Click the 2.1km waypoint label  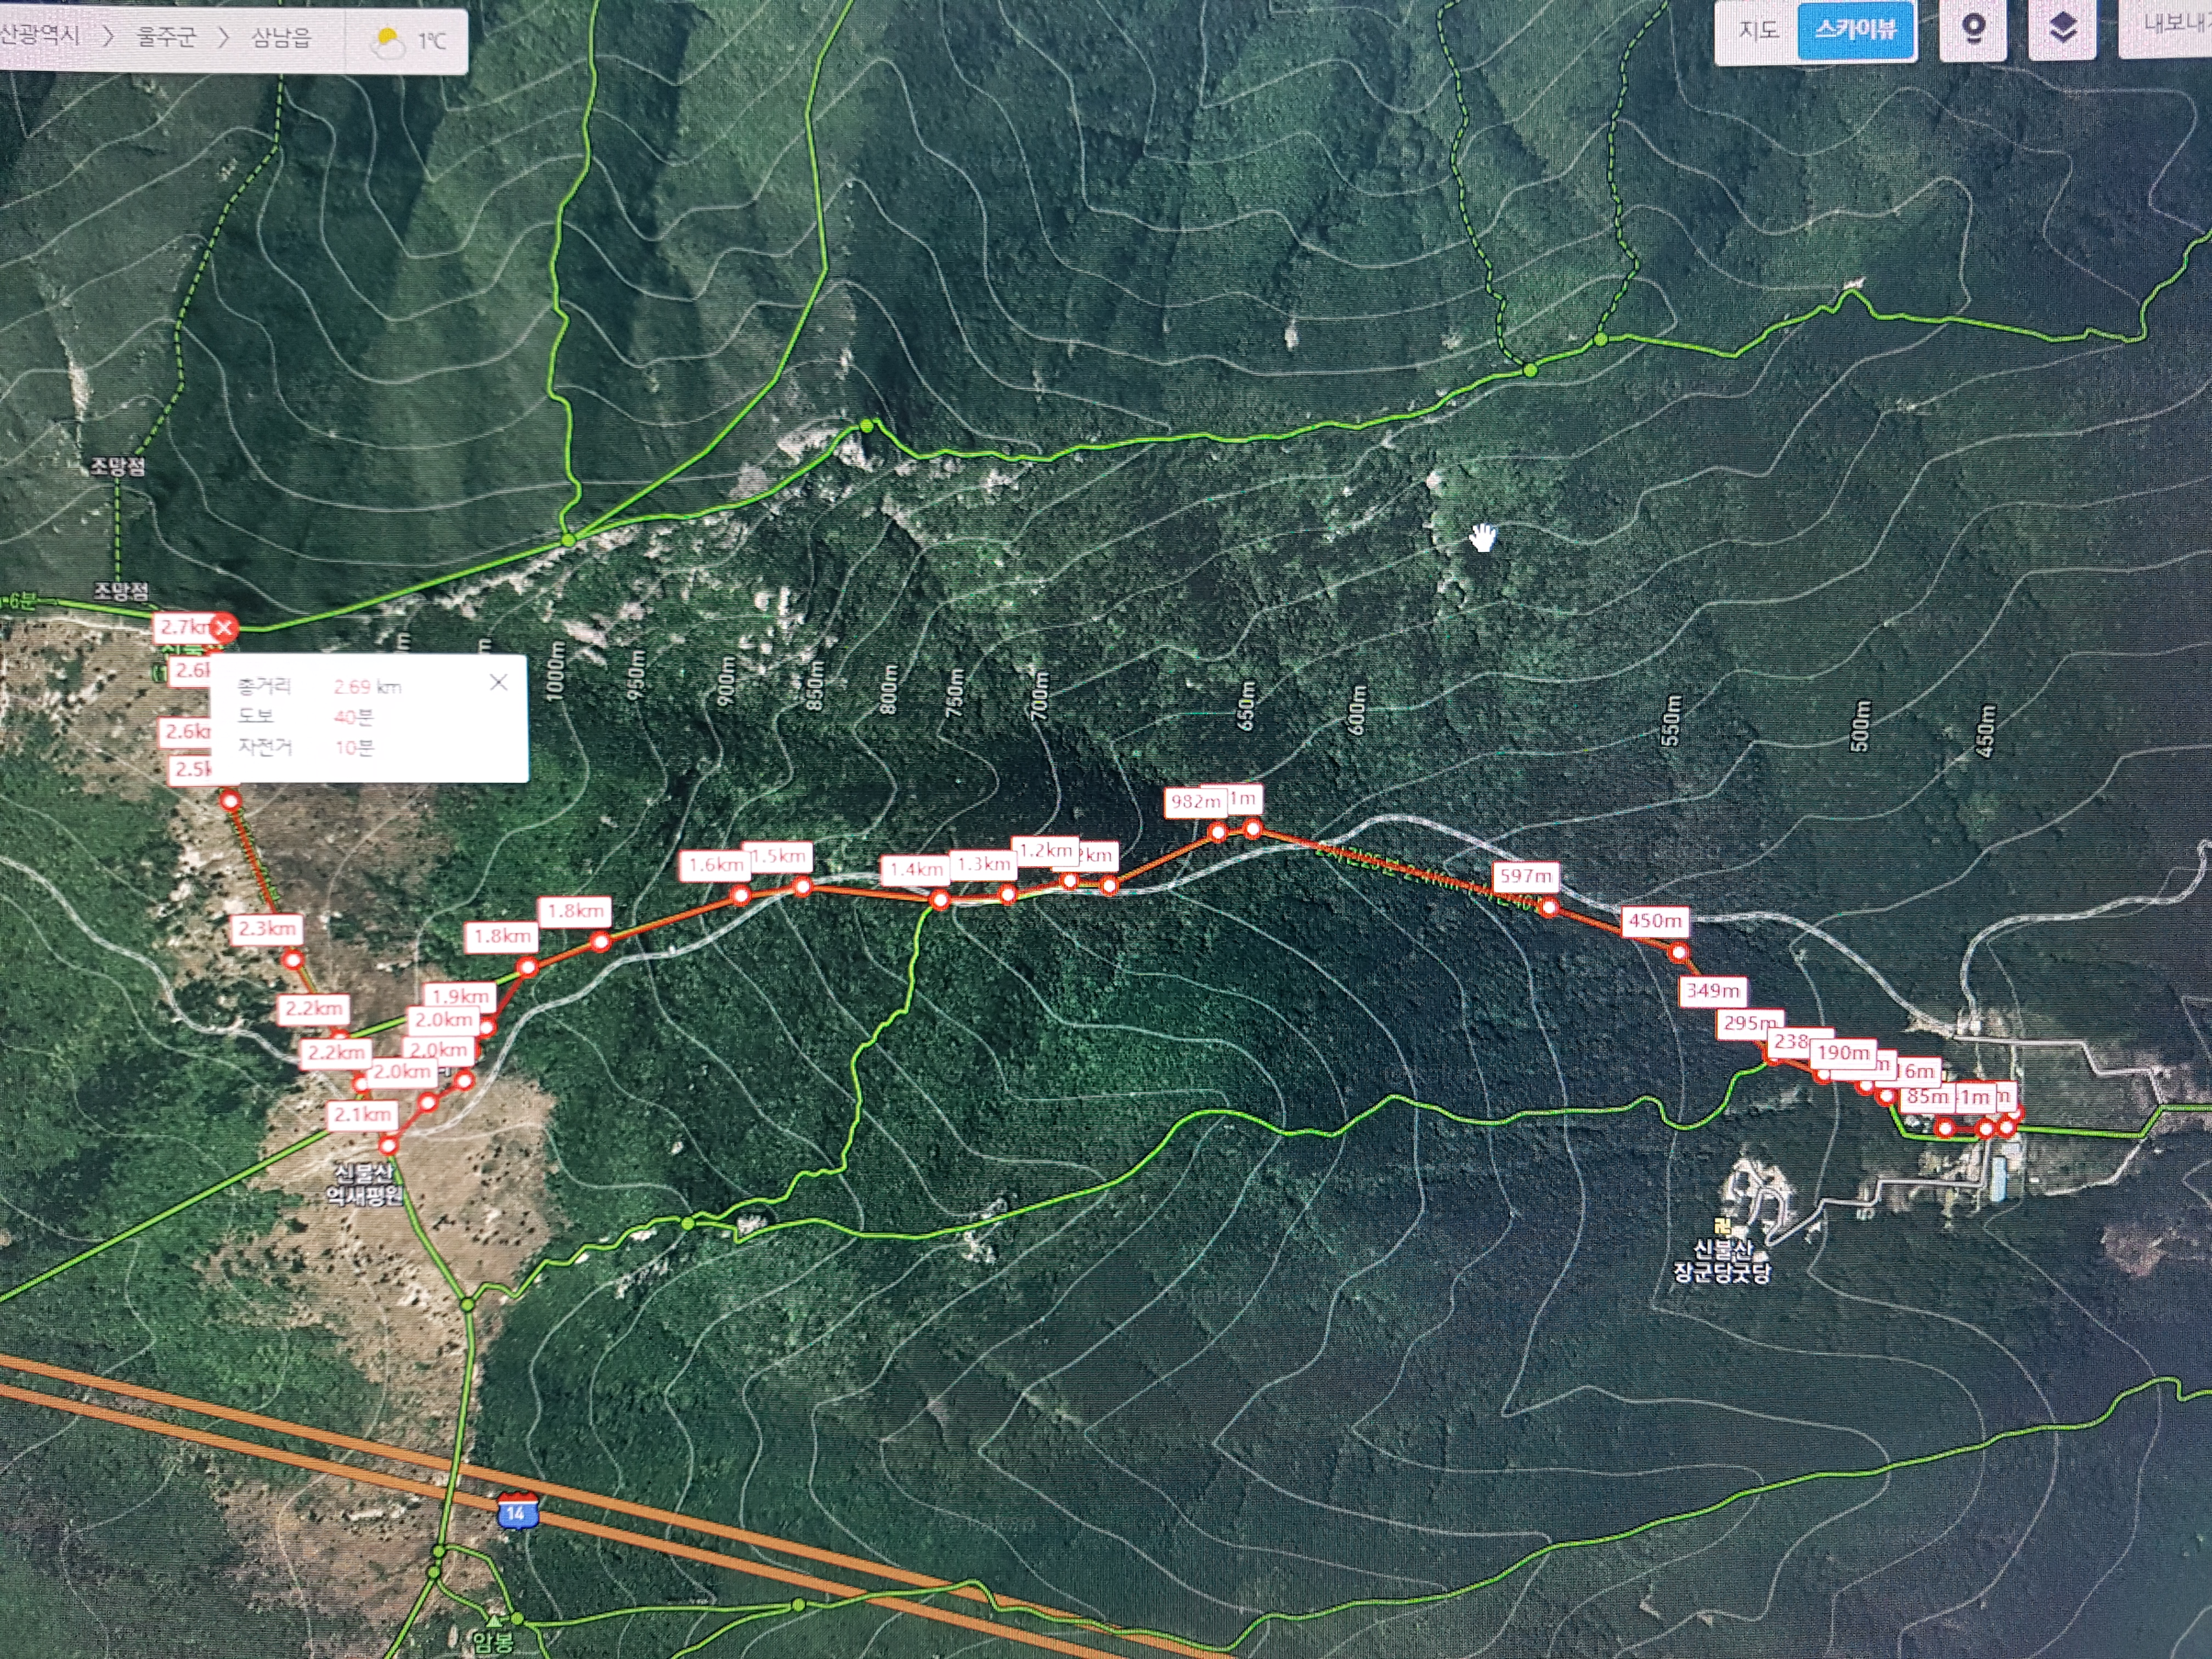[362, 1114]
